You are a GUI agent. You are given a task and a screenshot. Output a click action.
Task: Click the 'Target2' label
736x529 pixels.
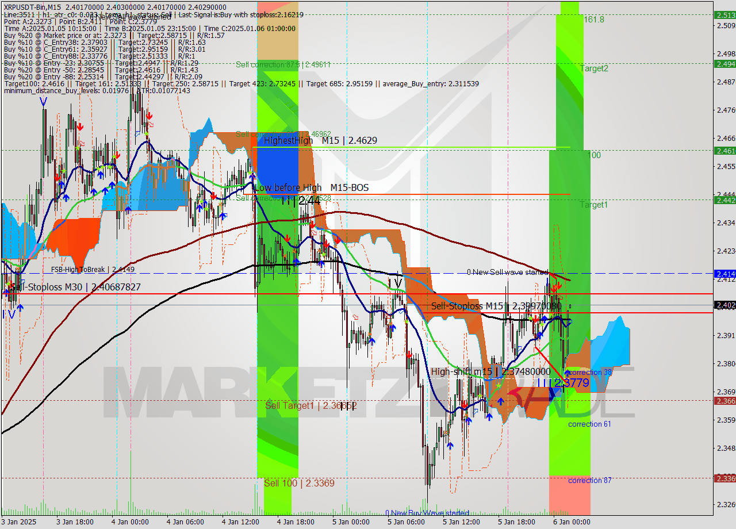coord(594,68)
